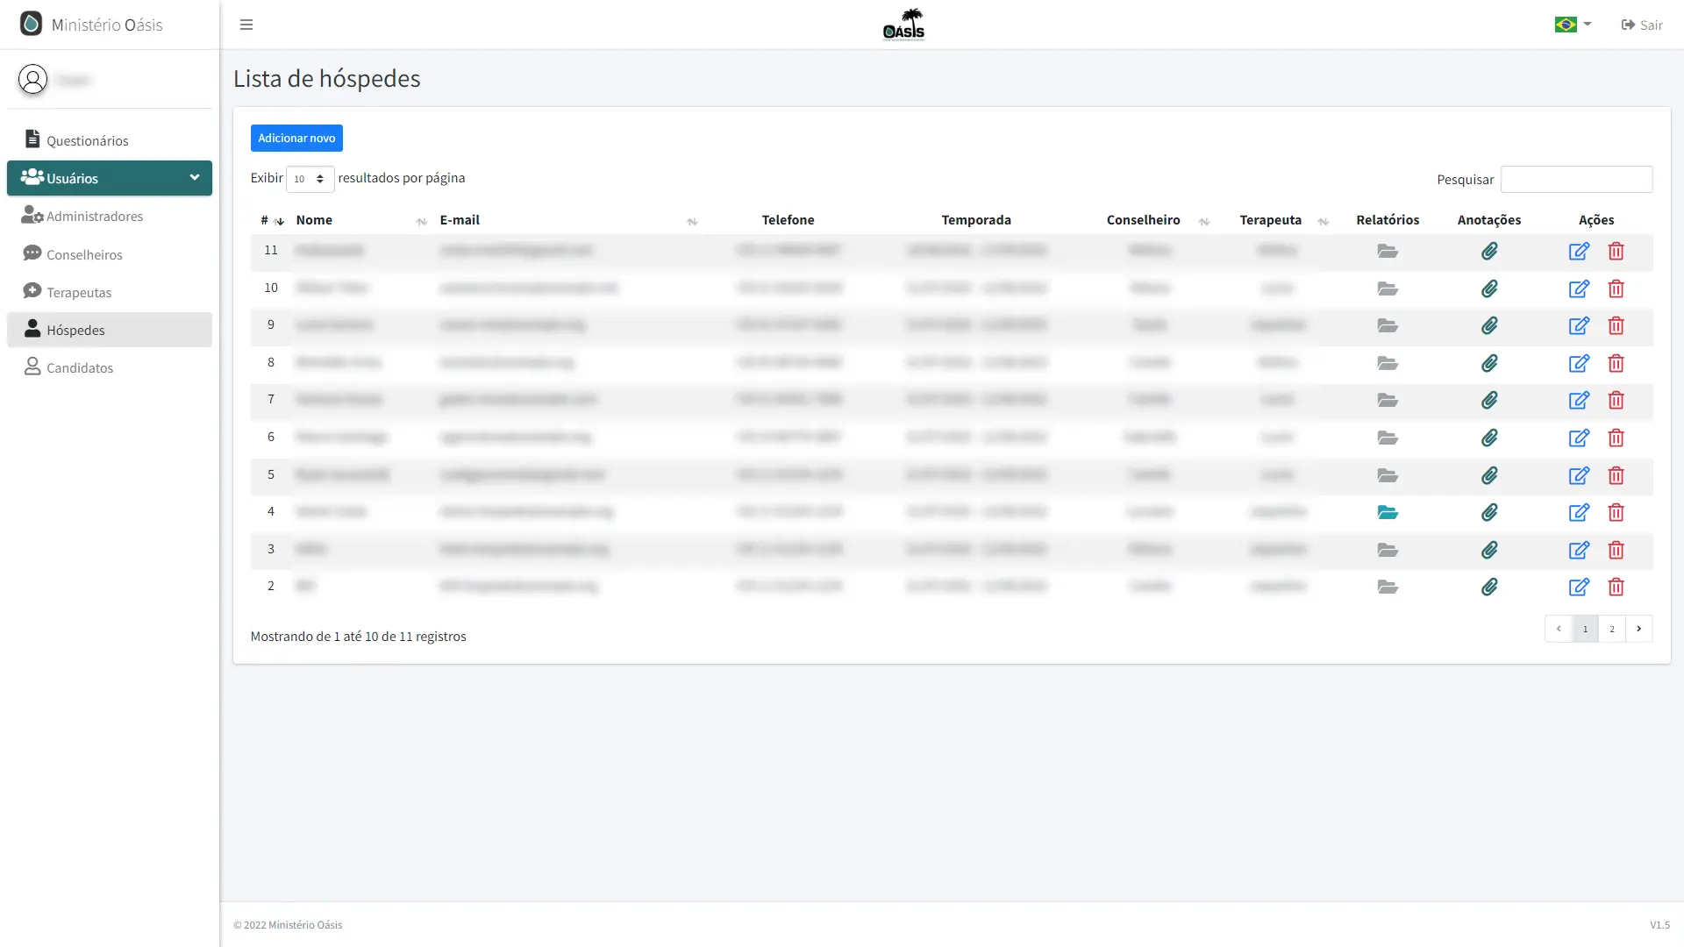The width and height of the screenshot is (1684, 947).
Task: Open reports folder for guest 7
Action: click(1387, 401)
